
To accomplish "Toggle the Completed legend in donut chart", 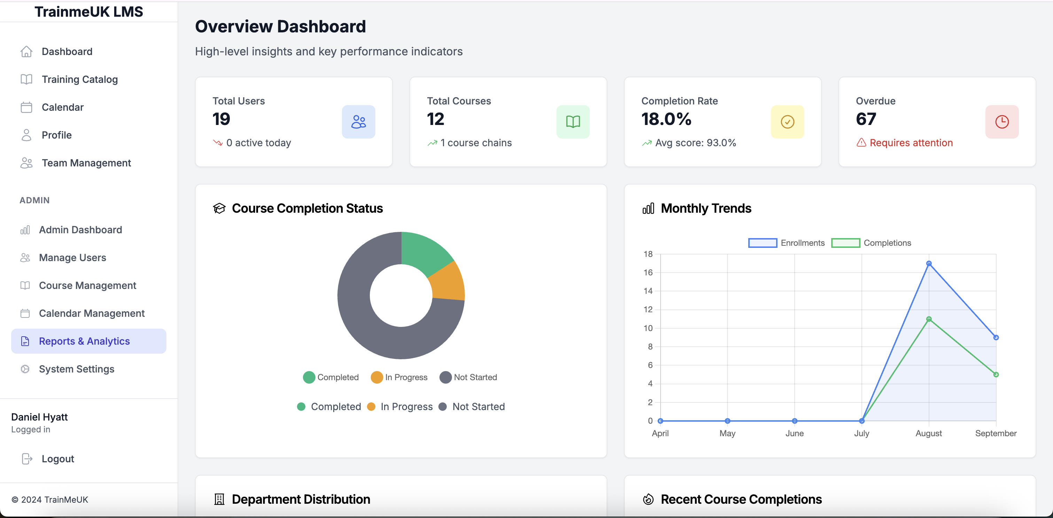I will tap(331, 377).
